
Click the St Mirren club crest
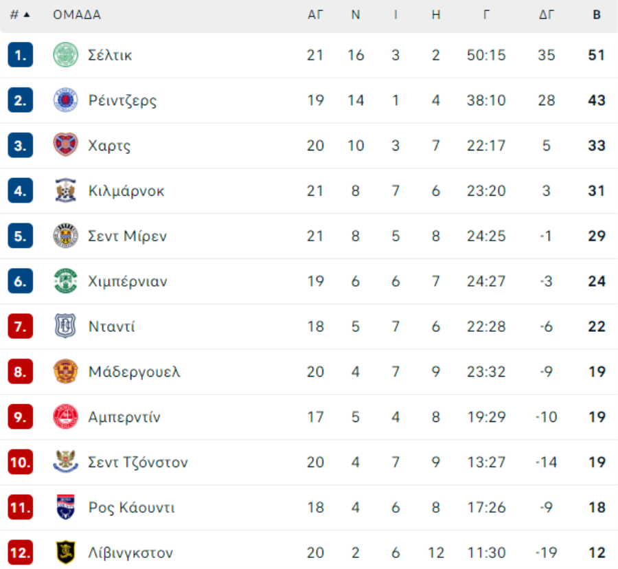click(65, 236)
